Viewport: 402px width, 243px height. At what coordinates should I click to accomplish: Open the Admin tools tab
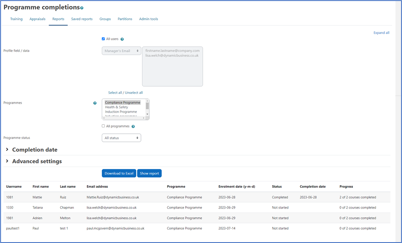(x=149, y=19)
